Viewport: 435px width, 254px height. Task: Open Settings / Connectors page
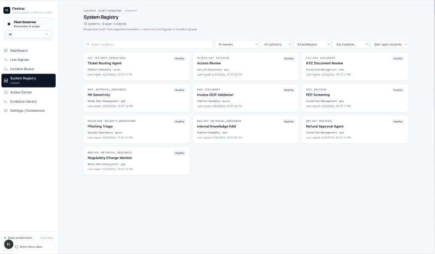point(28,110)
